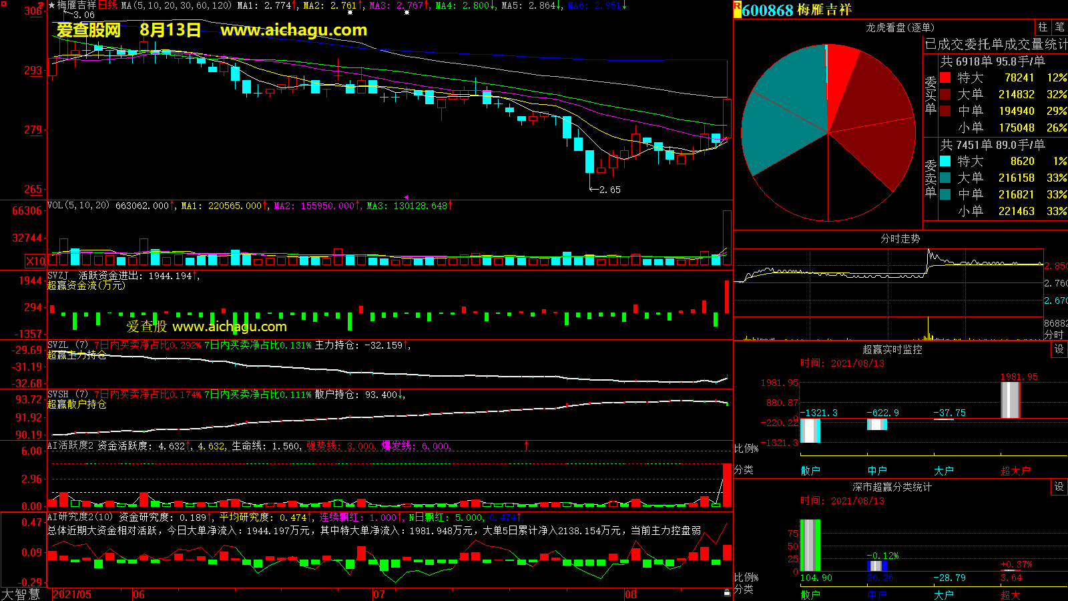
Task: Select the SVZJ indicator name
Action: coord(58,275)
